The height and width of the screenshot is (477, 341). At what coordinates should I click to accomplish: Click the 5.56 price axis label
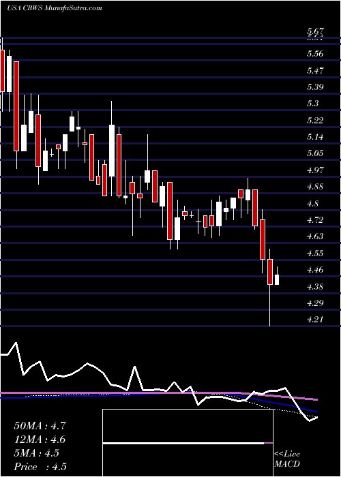[x=316, y=54]
